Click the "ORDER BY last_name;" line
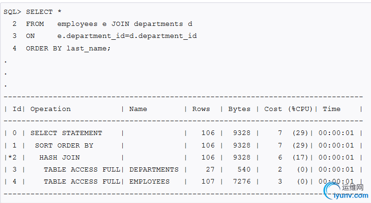This screenshot has height=203, width=371. click(68, 48)
